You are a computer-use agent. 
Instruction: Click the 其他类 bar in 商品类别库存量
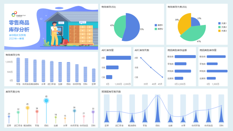pyautogui.click(x=217, y=71)
